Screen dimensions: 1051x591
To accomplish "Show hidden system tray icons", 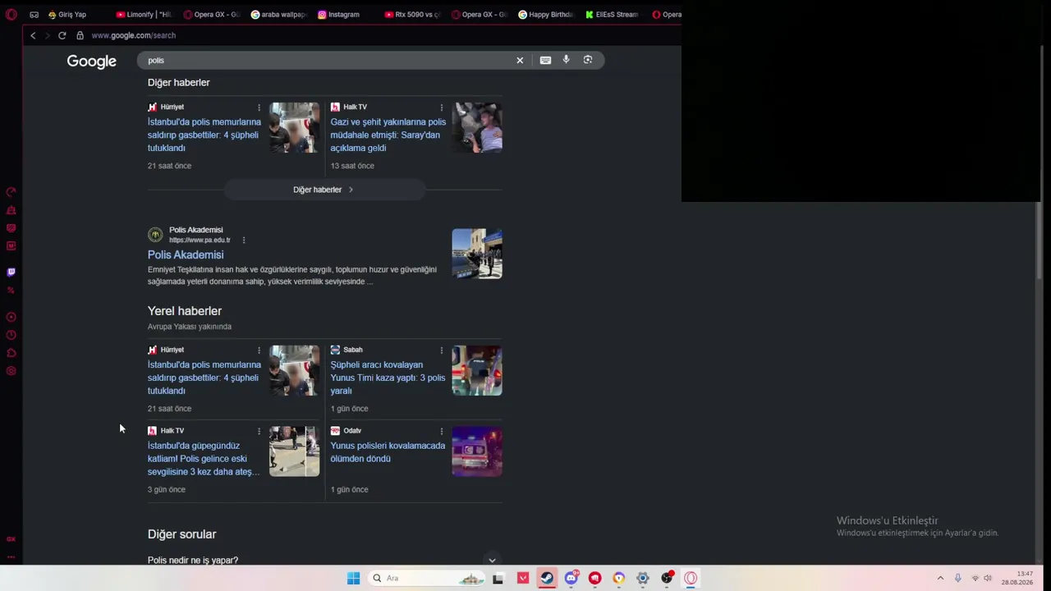I will point(940,578).
